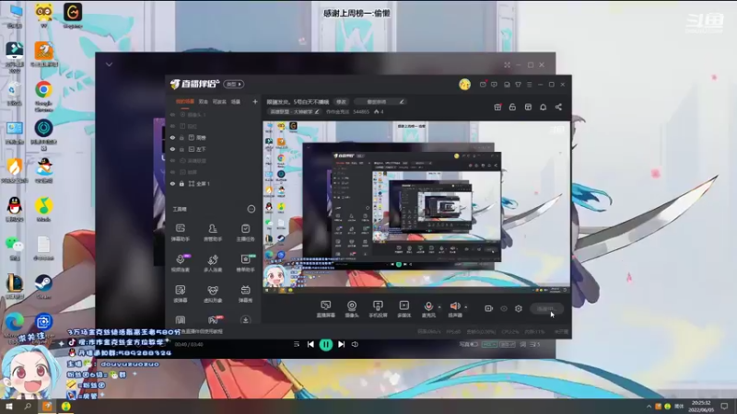
Task: Open the 读弹幕 tool
Action: click(x=180, y=293)
